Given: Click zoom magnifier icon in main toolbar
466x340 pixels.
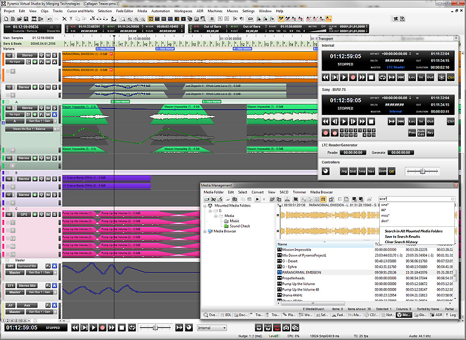Looking at the screenshot, I should (123, 19).
